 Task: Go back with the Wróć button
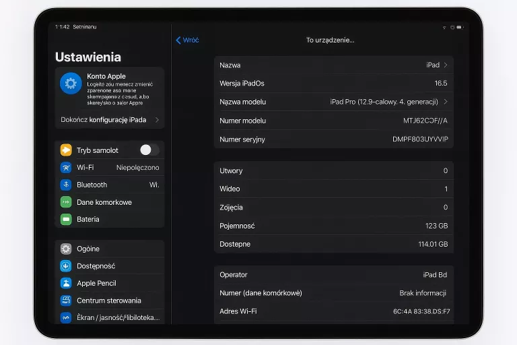click(x=187, y=40)
